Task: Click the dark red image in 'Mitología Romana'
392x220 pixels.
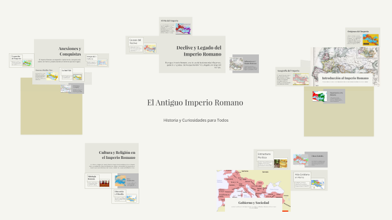Action: (x=104, y=183)
